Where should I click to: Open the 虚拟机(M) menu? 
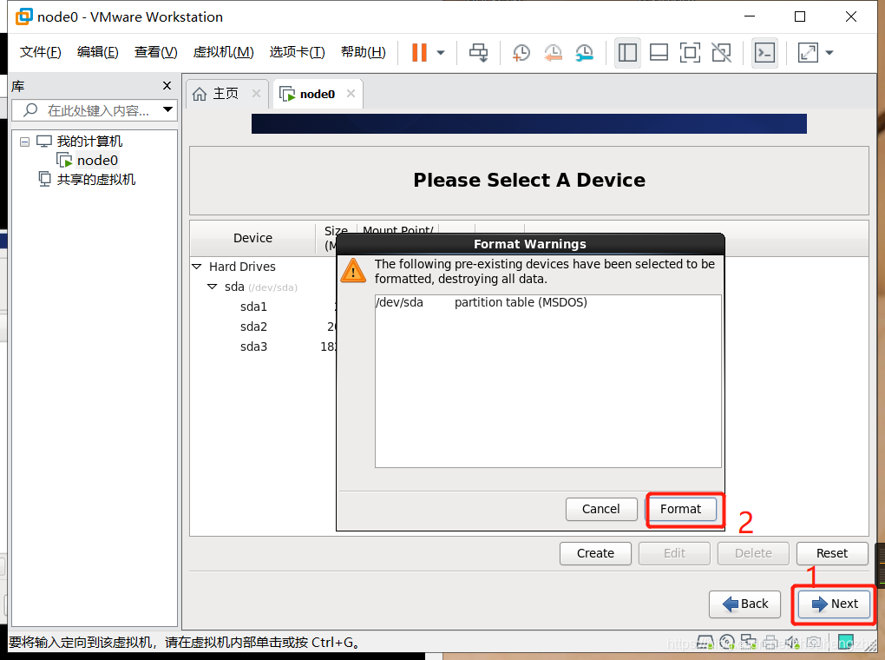(224, 52)
